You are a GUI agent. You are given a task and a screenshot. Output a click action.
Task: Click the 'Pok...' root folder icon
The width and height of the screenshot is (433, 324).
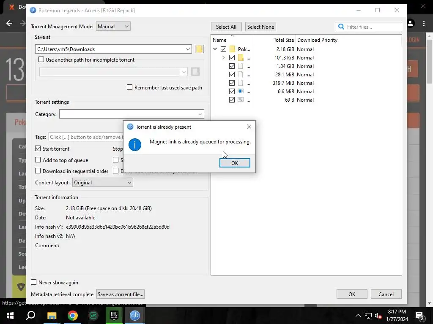[232, 49]
